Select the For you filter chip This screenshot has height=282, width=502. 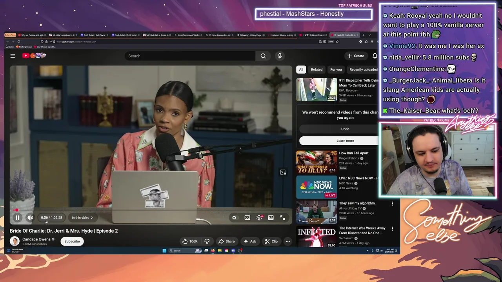pyautogui.click(x=336, y=70)
